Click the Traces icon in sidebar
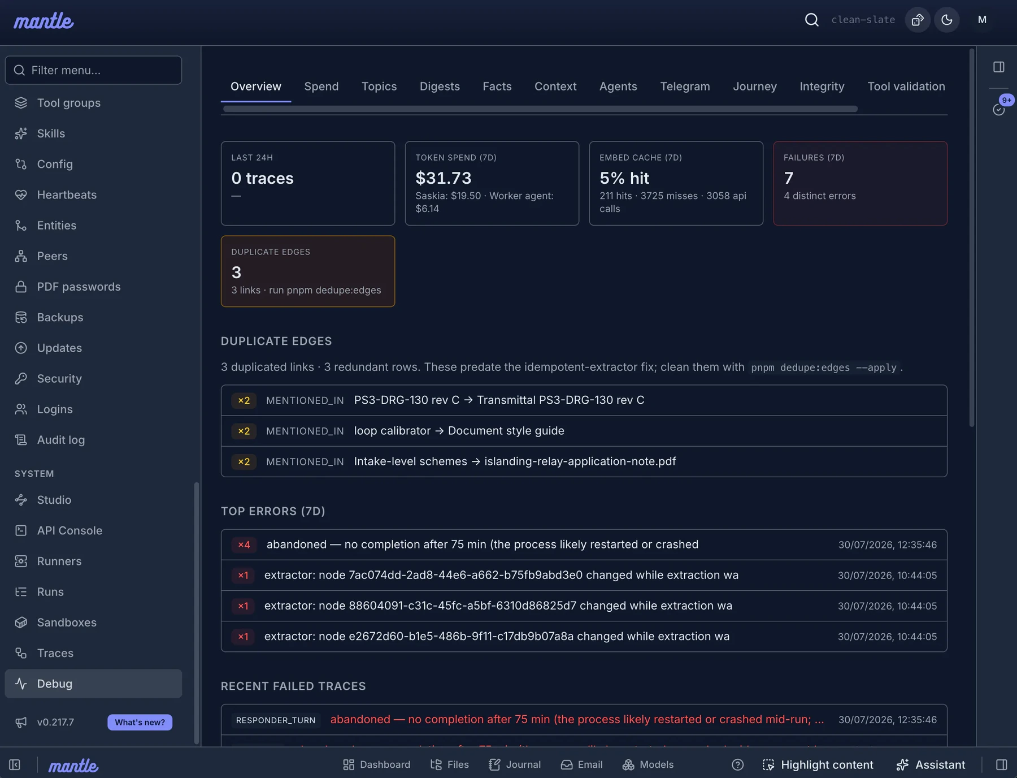This screenshot has height=778, width=1017. click(21, 653)
